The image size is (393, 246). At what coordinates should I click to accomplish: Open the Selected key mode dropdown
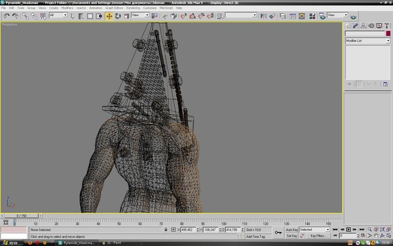coord(314,230)
